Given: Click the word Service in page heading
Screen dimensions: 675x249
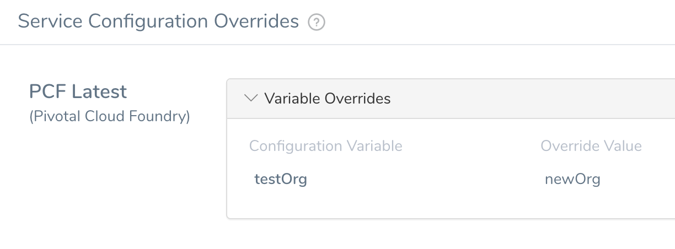Looking at the screenshot, I should point(50,21).
